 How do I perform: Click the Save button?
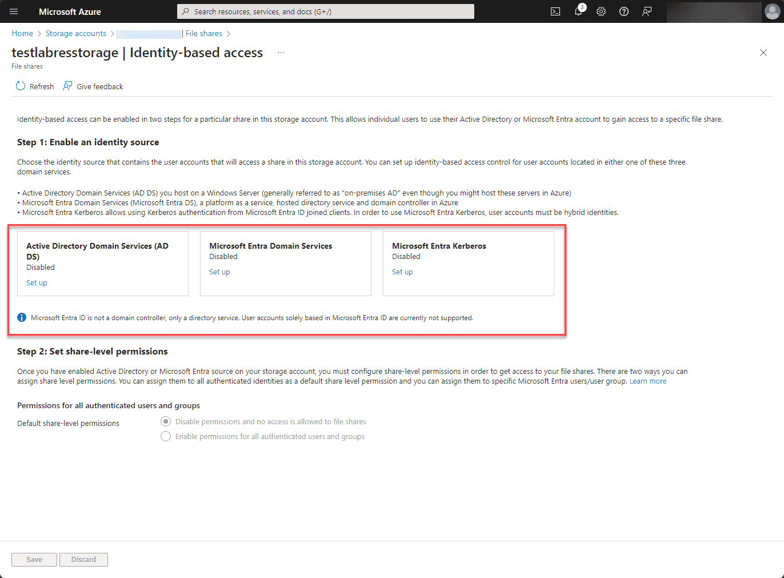(x=34, y=560)
